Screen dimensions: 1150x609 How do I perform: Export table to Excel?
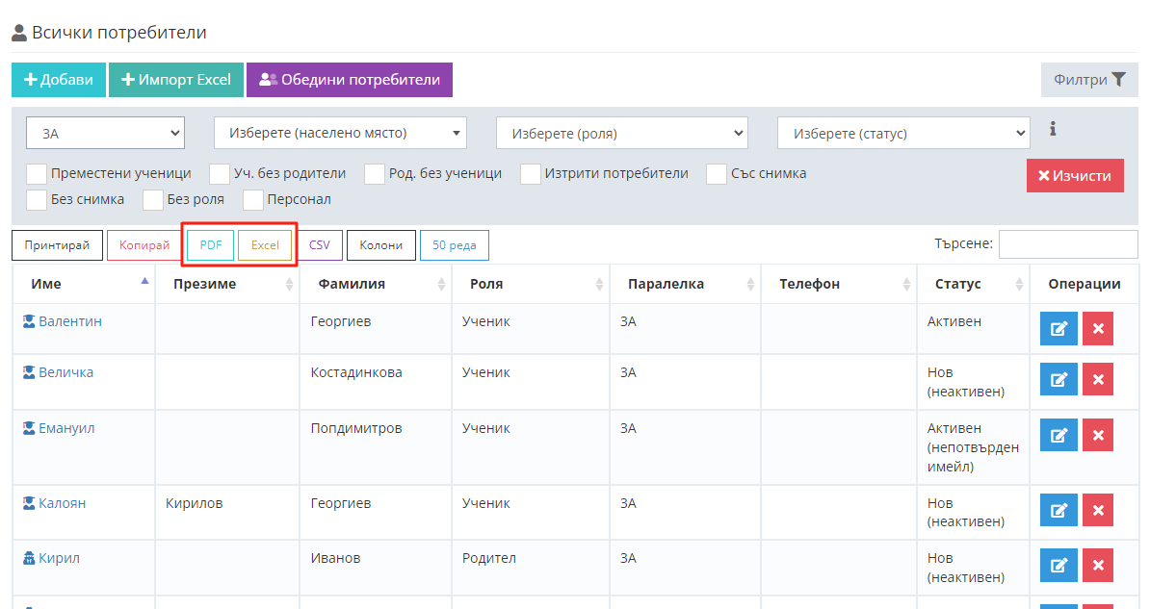pyautogui.click(x=265, y=245)
